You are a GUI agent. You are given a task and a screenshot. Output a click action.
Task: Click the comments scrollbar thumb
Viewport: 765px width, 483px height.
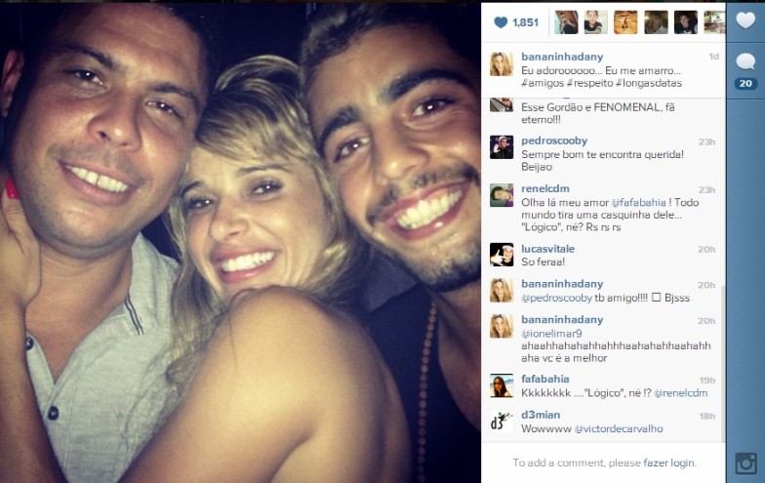722,363
